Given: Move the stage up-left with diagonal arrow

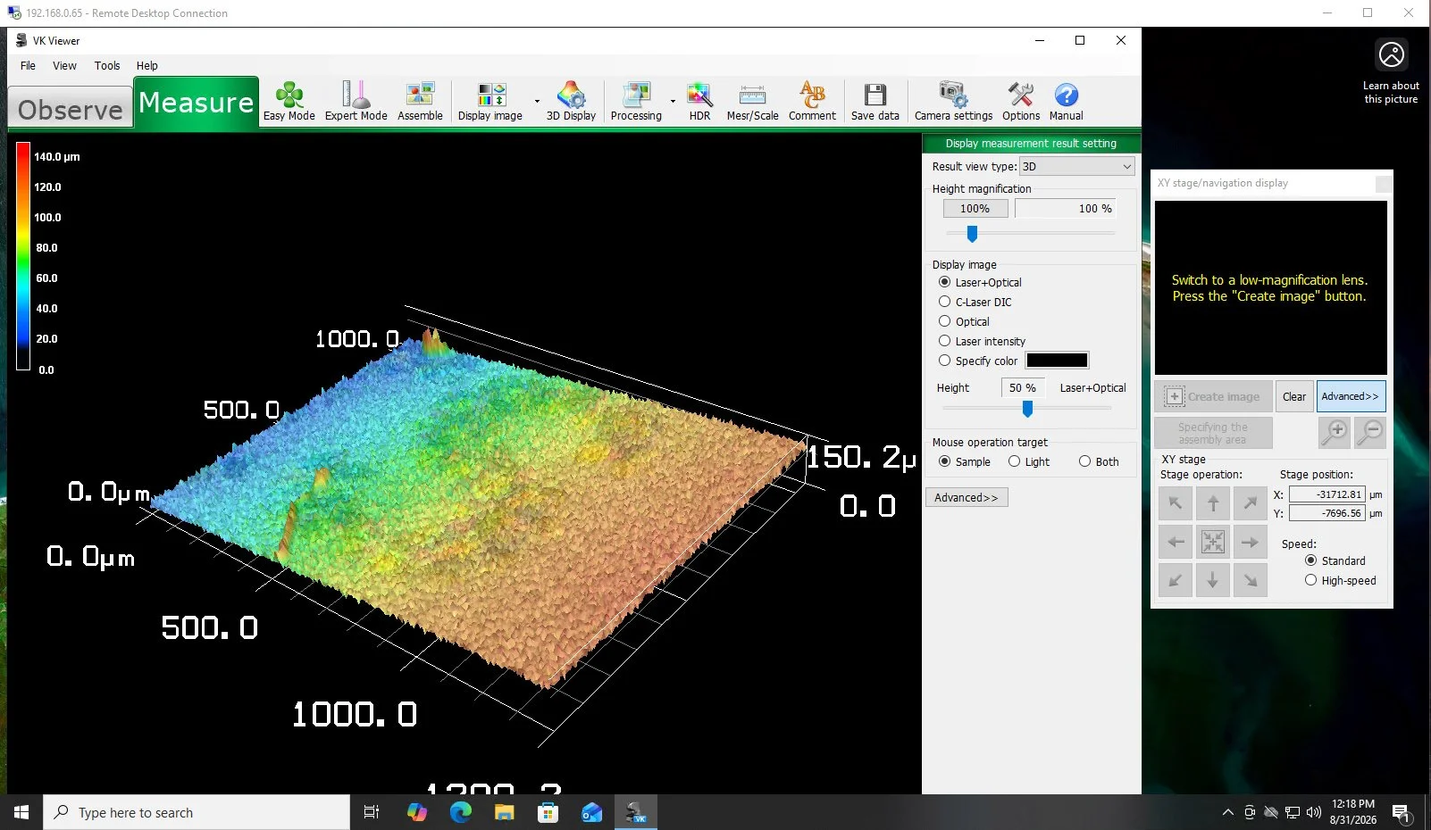Looking at the screenshot, I should [1176, 503].
